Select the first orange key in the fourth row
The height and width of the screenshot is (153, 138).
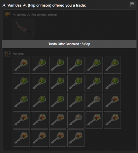coord(21,120)
